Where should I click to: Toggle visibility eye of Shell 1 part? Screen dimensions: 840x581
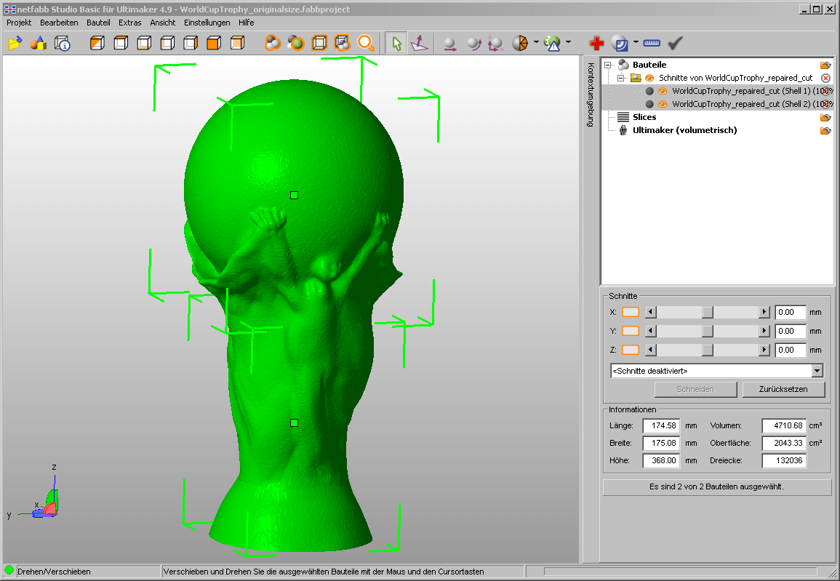pos(663,91)
